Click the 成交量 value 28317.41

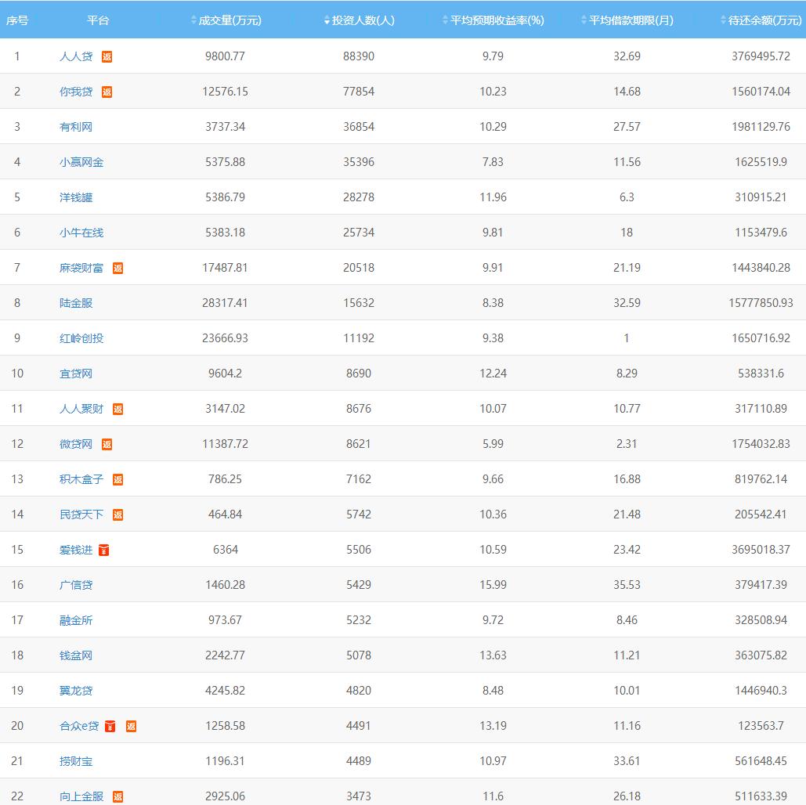[225, 303]
